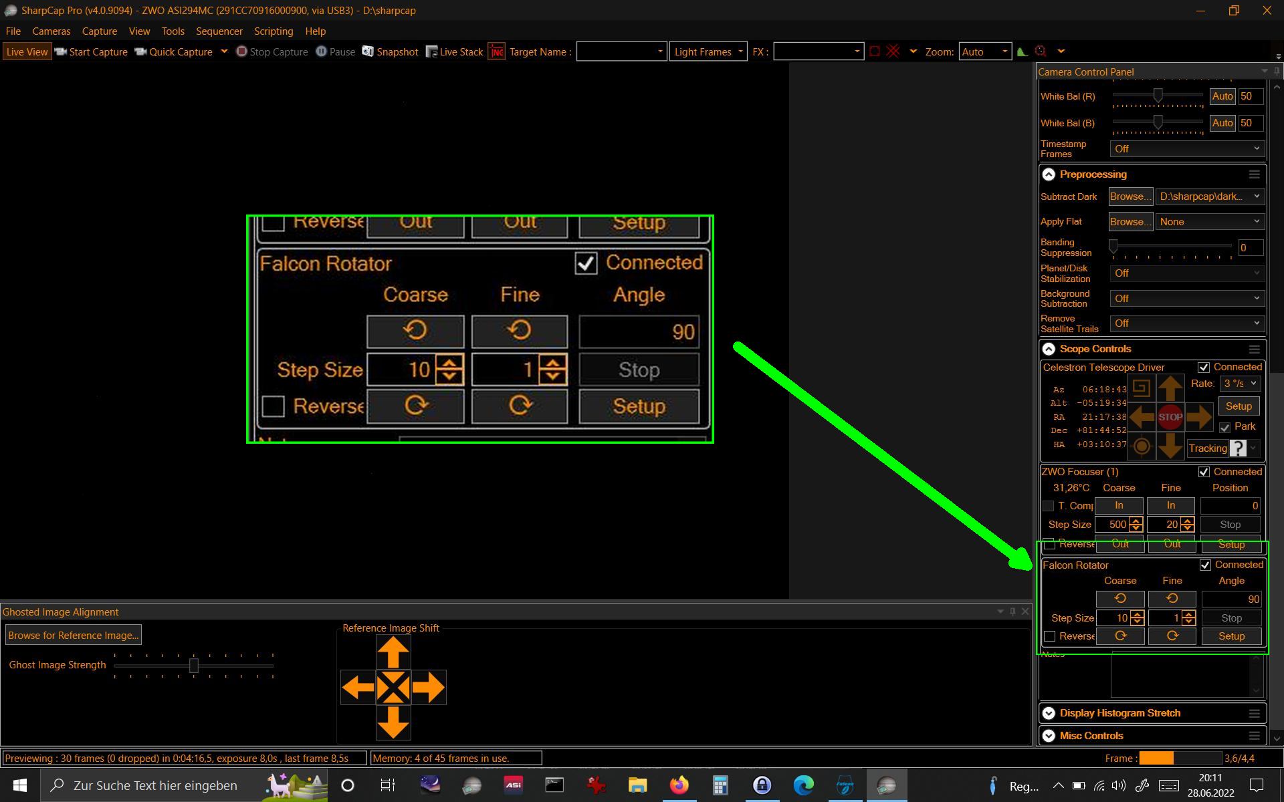Open the Cameras menu
Viewport: 1284px width, 802px height.
click(x=51, y=31)
